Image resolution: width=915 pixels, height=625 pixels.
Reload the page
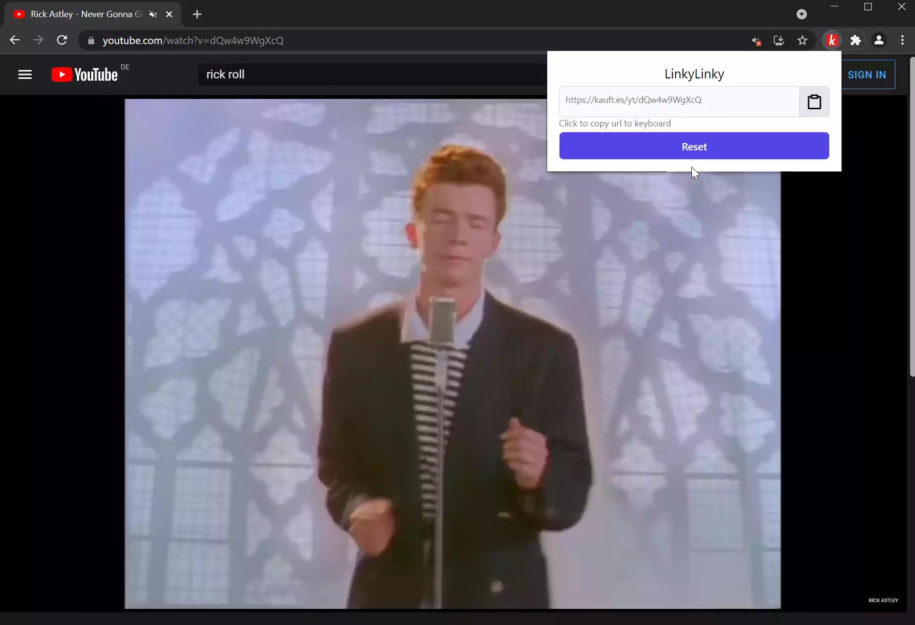coord(62,41)
